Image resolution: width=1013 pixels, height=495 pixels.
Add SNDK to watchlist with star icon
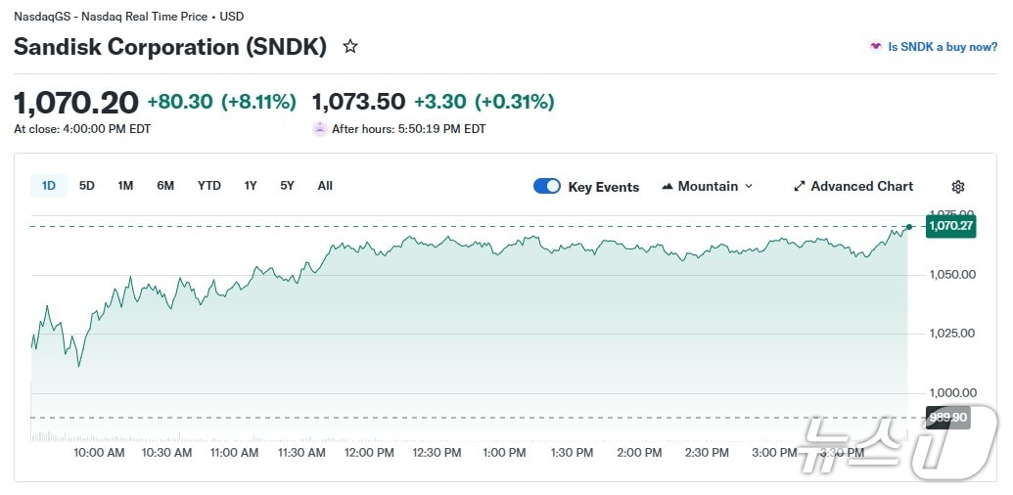click(350, 46)
